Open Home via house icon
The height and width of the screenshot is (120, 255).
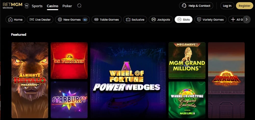click(x=10, y=20)
